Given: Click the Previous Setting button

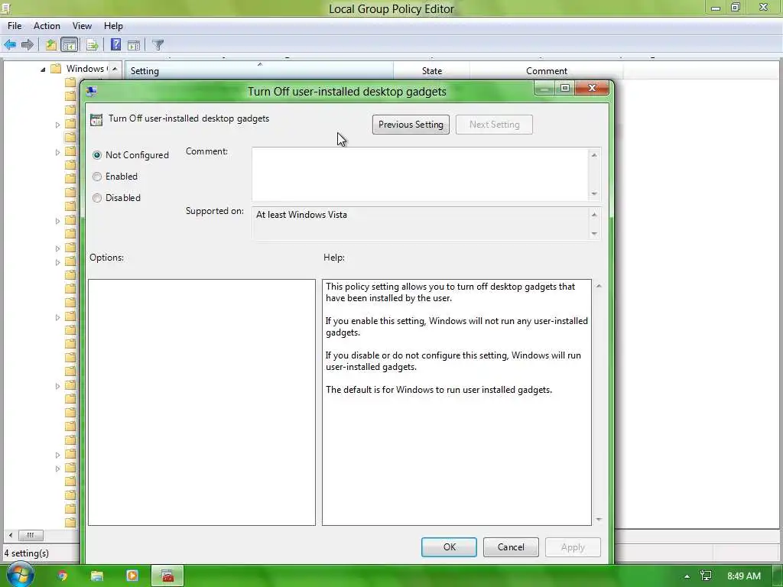Looking at the screenshot, I should point(411,125).
